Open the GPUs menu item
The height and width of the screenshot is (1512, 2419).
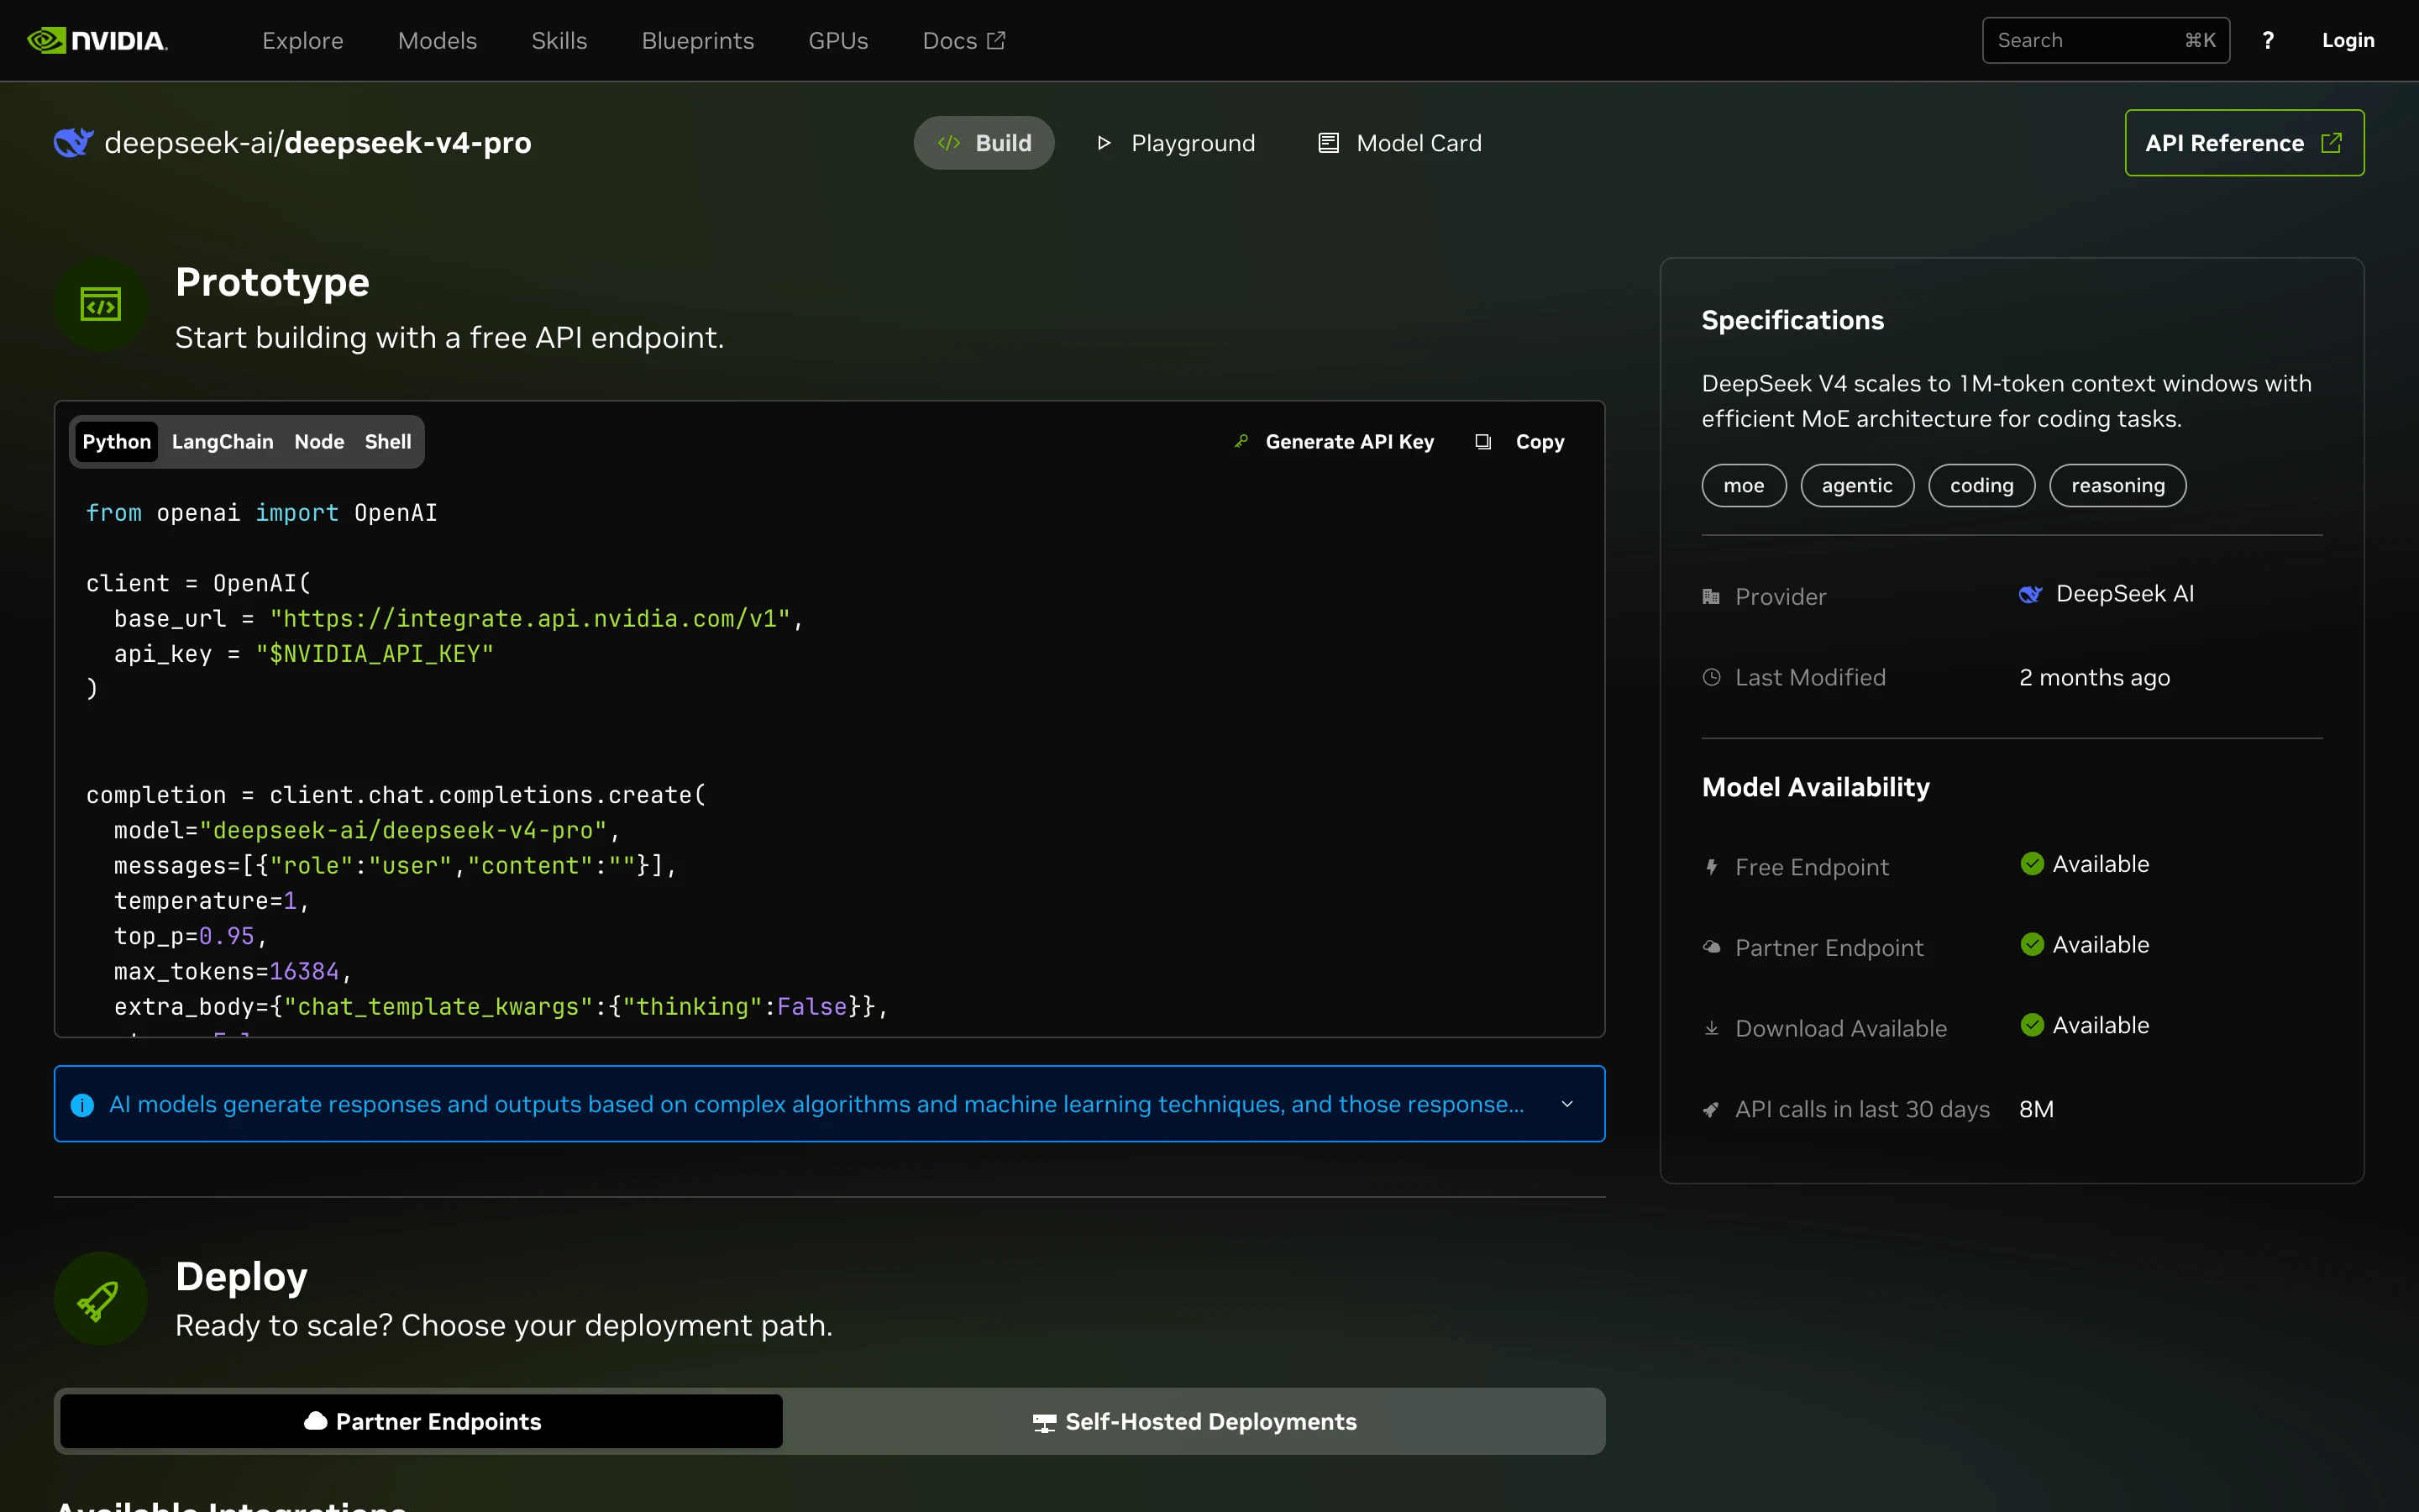point(837,40)
